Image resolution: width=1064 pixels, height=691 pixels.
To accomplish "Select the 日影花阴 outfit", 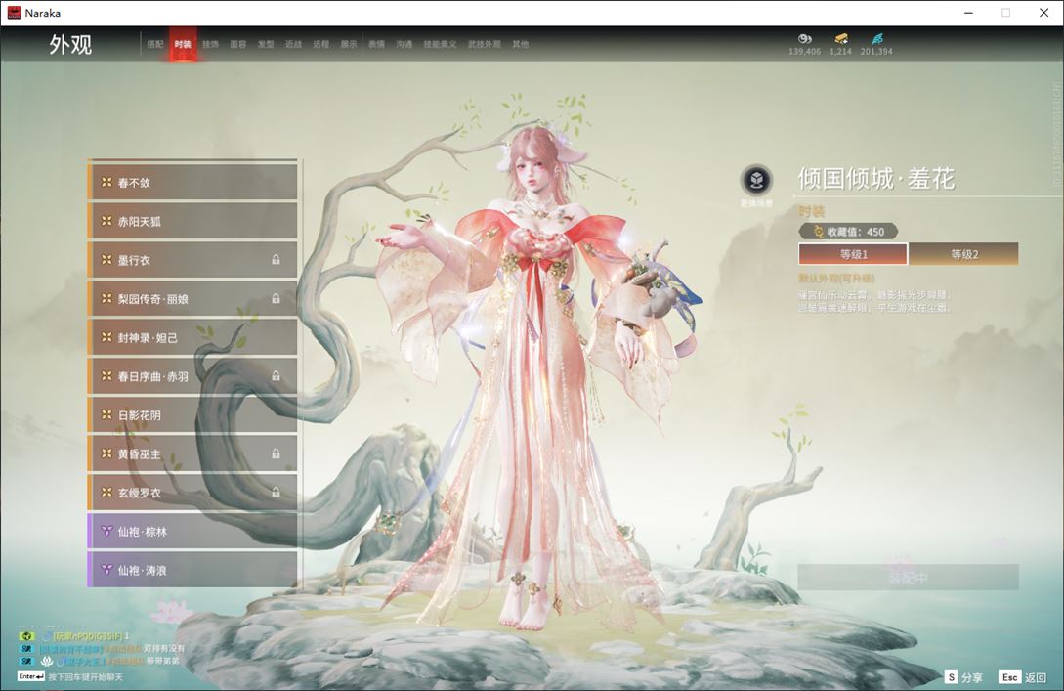I will [x=192, y=414].
